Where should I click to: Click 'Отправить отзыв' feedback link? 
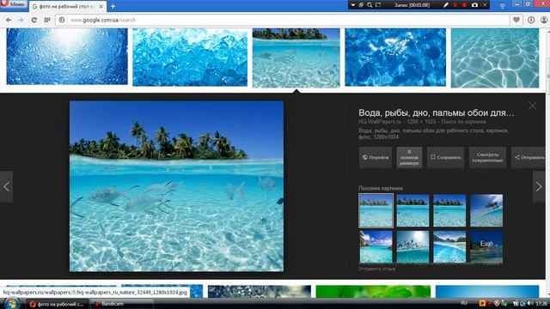coord(376,269)
